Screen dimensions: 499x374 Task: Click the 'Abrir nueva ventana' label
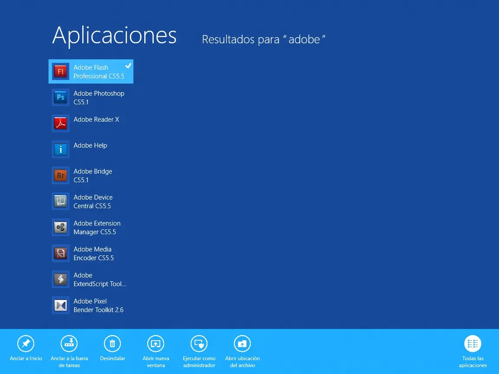click(156, 362)
